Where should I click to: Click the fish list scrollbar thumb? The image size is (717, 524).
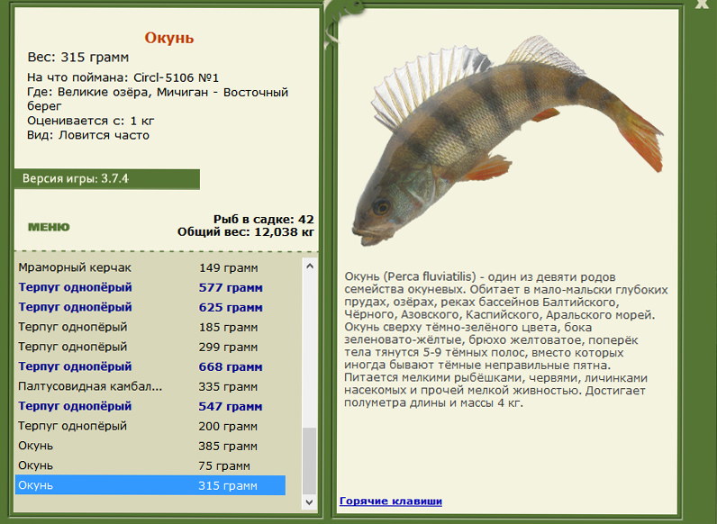pos(310,460)
